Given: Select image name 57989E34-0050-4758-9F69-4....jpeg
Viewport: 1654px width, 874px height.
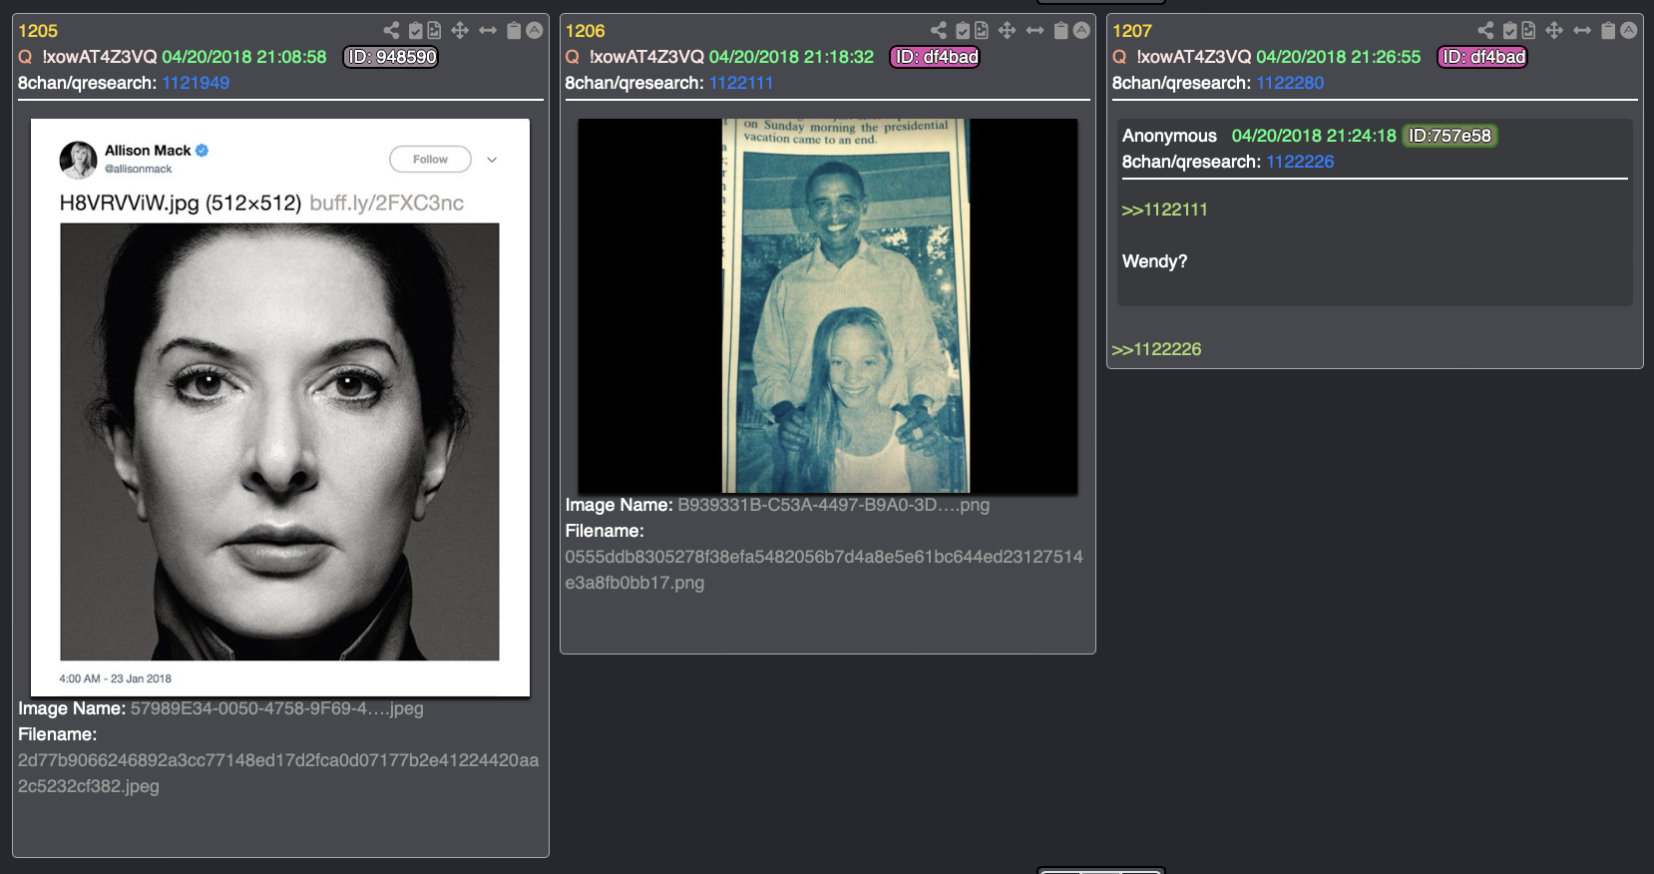Looking at the screenshot, I should point(277,708).
